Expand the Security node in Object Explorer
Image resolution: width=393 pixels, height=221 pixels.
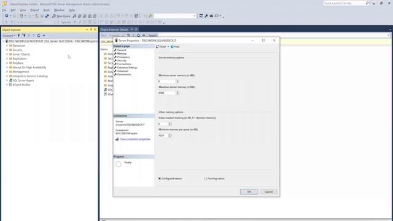coord(7,50)
